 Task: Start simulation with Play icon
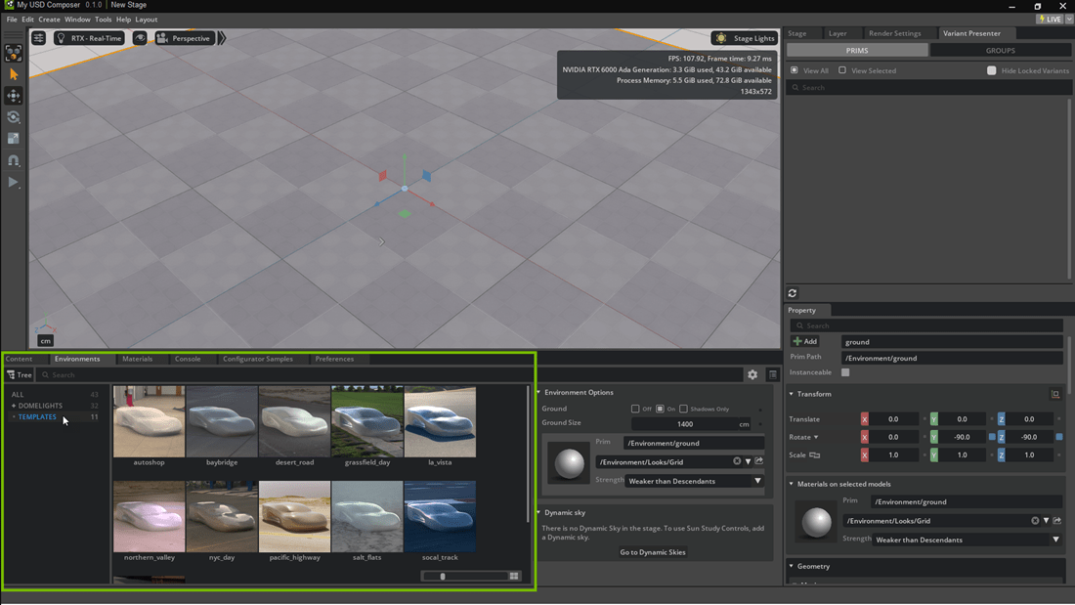(13, 183)
